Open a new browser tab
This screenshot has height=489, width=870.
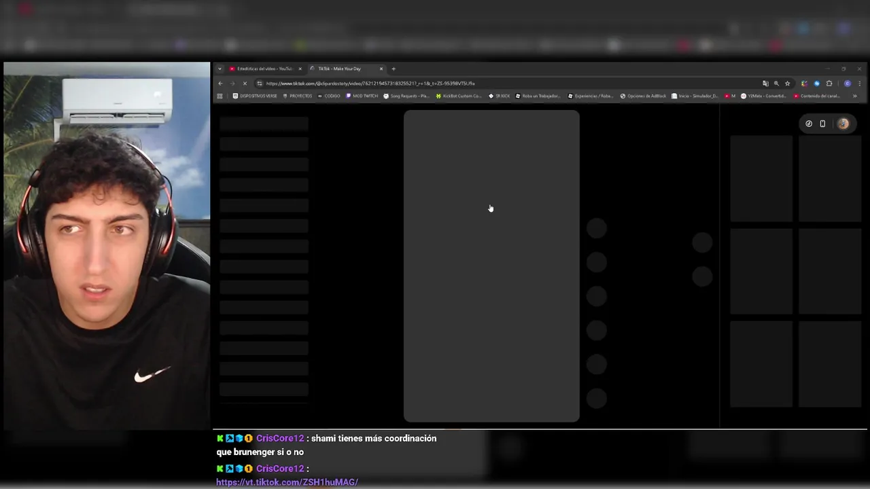[394, 69]
